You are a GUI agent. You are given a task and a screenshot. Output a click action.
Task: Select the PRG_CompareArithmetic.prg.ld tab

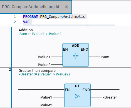[x=36, y=7]
